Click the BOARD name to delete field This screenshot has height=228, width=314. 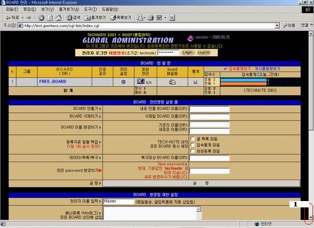[209, 117]
